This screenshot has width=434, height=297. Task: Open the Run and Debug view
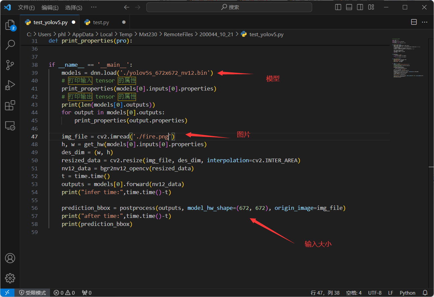click(x=10, y=85)
